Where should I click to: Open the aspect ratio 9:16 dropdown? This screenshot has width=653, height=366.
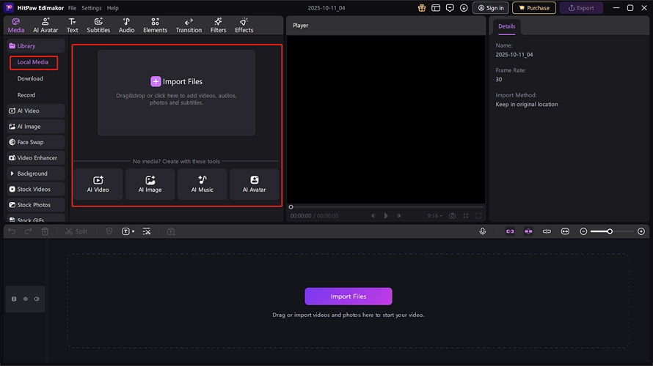click(437, 216)
